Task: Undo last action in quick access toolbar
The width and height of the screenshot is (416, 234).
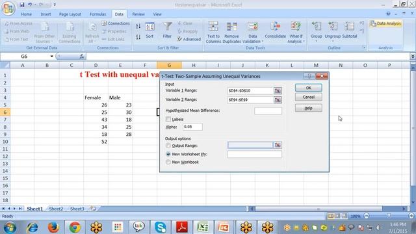Action: [x=30, y=5]
